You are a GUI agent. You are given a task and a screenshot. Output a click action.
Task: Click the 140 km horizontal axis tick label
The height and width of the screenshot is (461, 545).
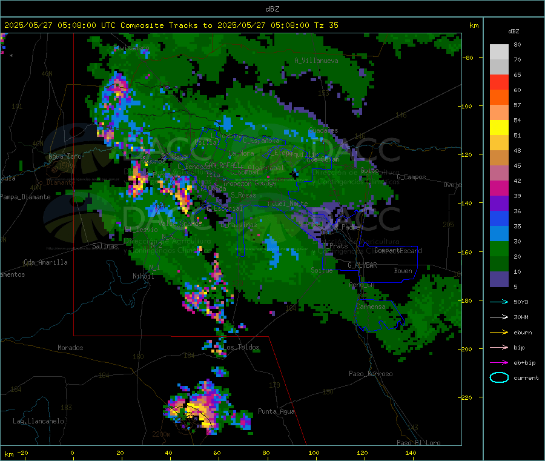coord(411,453)
